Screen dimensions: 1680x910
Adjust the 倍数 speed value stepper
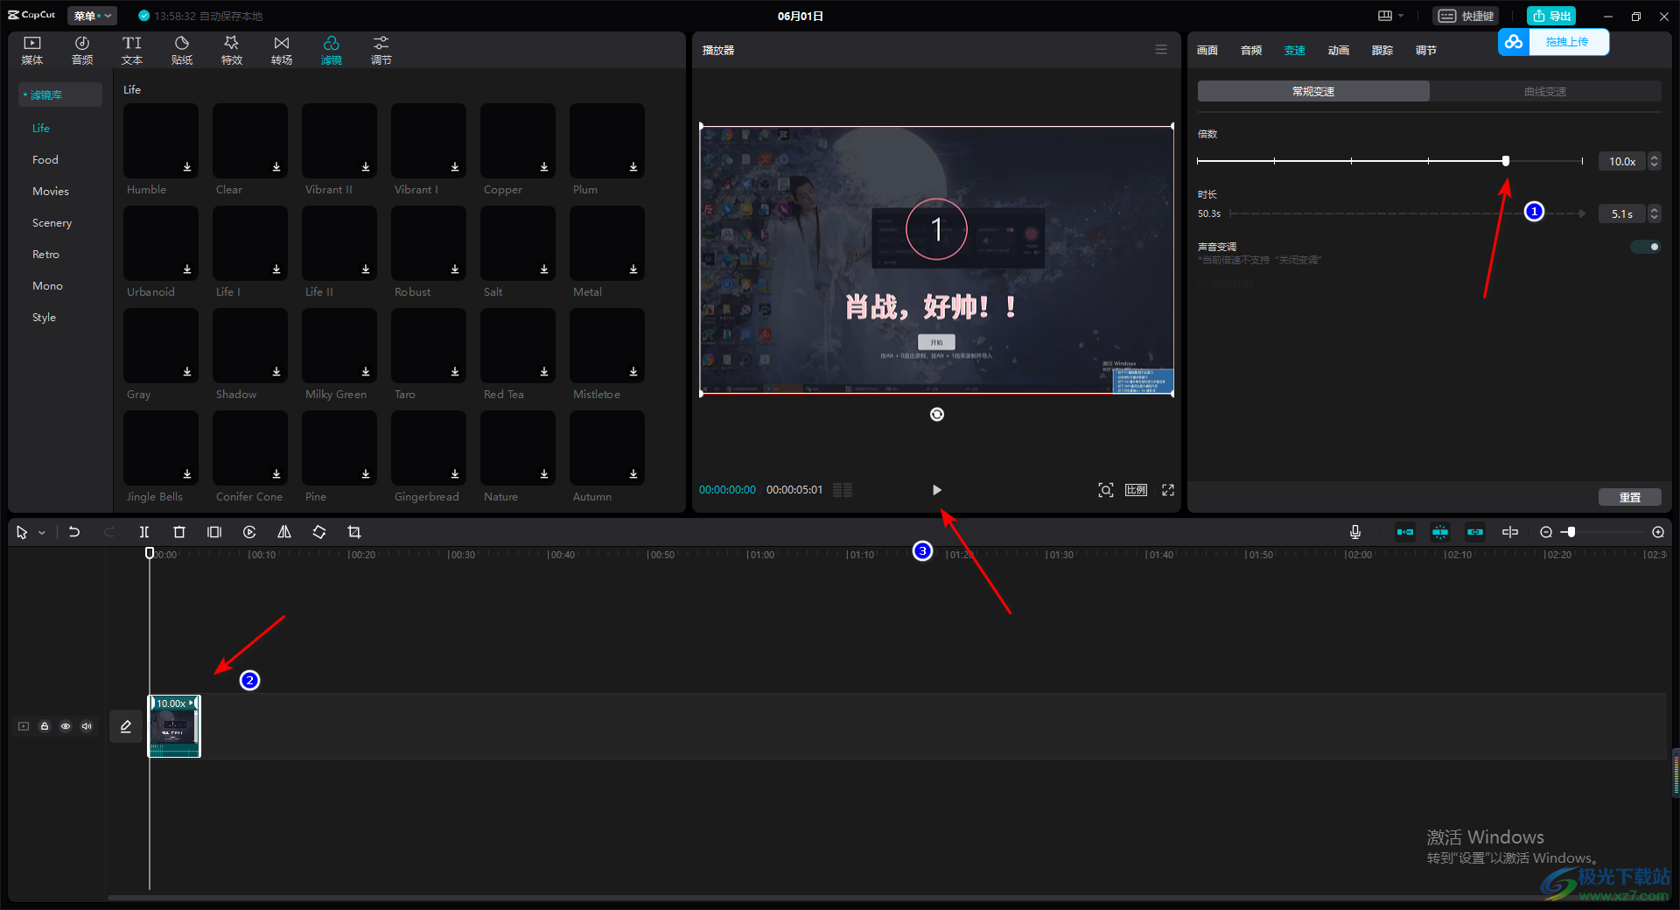pos(1654,161)
